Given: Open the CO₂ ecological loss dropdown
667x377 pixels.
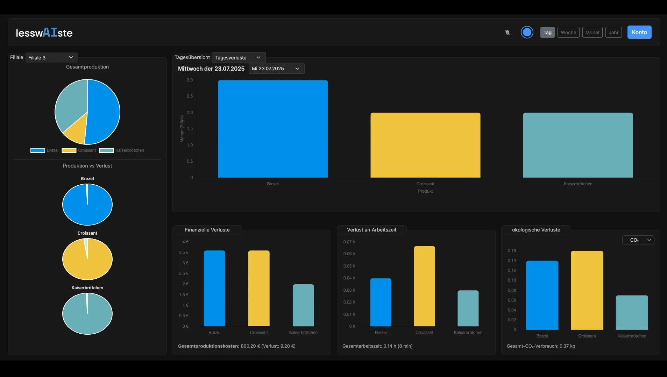Looking at the screenshot, I should [x=638, y=240].
